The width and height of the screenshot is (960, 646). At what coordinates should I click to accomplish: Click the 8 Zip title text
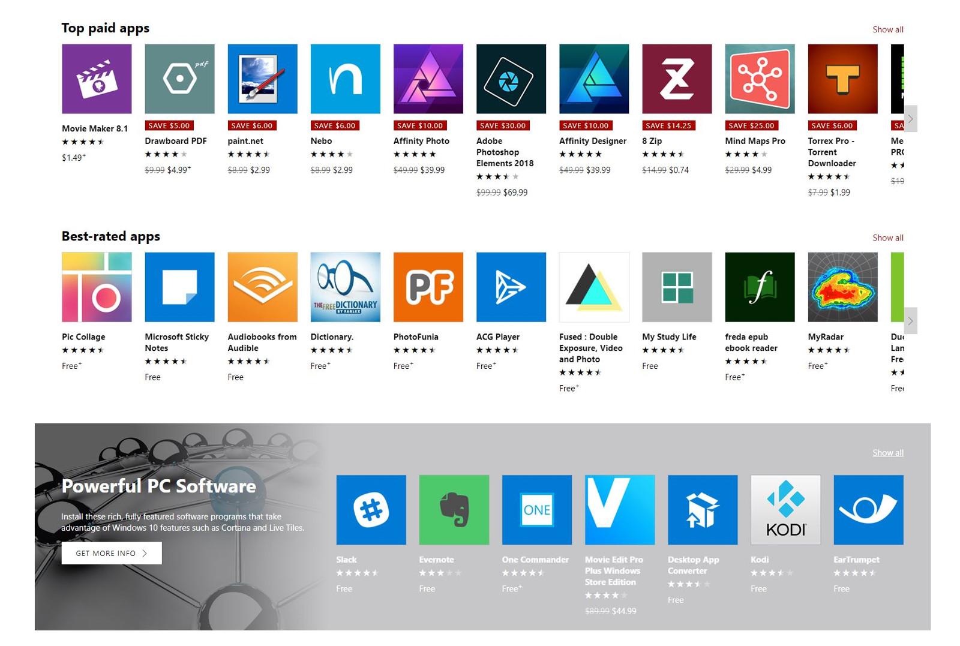pyautogui.click(x=652, y=141)
